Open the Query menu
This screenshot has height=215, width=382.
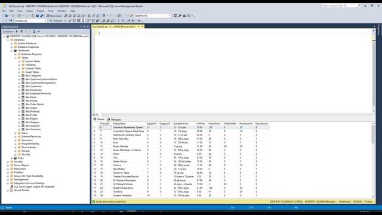(29, 11)
